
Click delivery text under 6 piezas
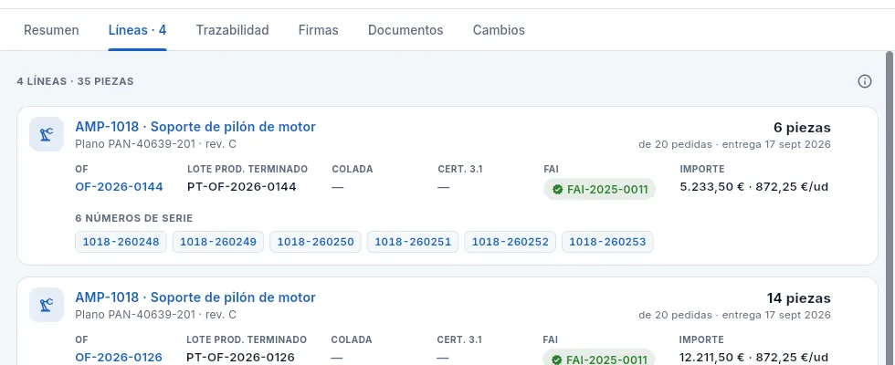(734, 144)
